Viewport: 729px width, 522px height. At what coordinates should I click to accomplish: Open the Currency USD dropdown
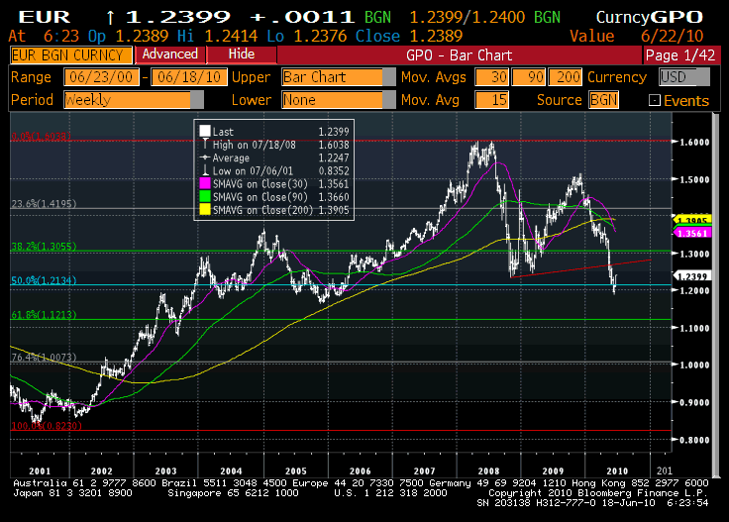click(x=684, y=77)
